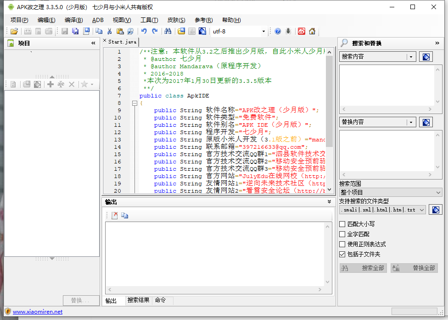448x320 pixels.
Task: Click inside the output text area
Action: point(215,254)
